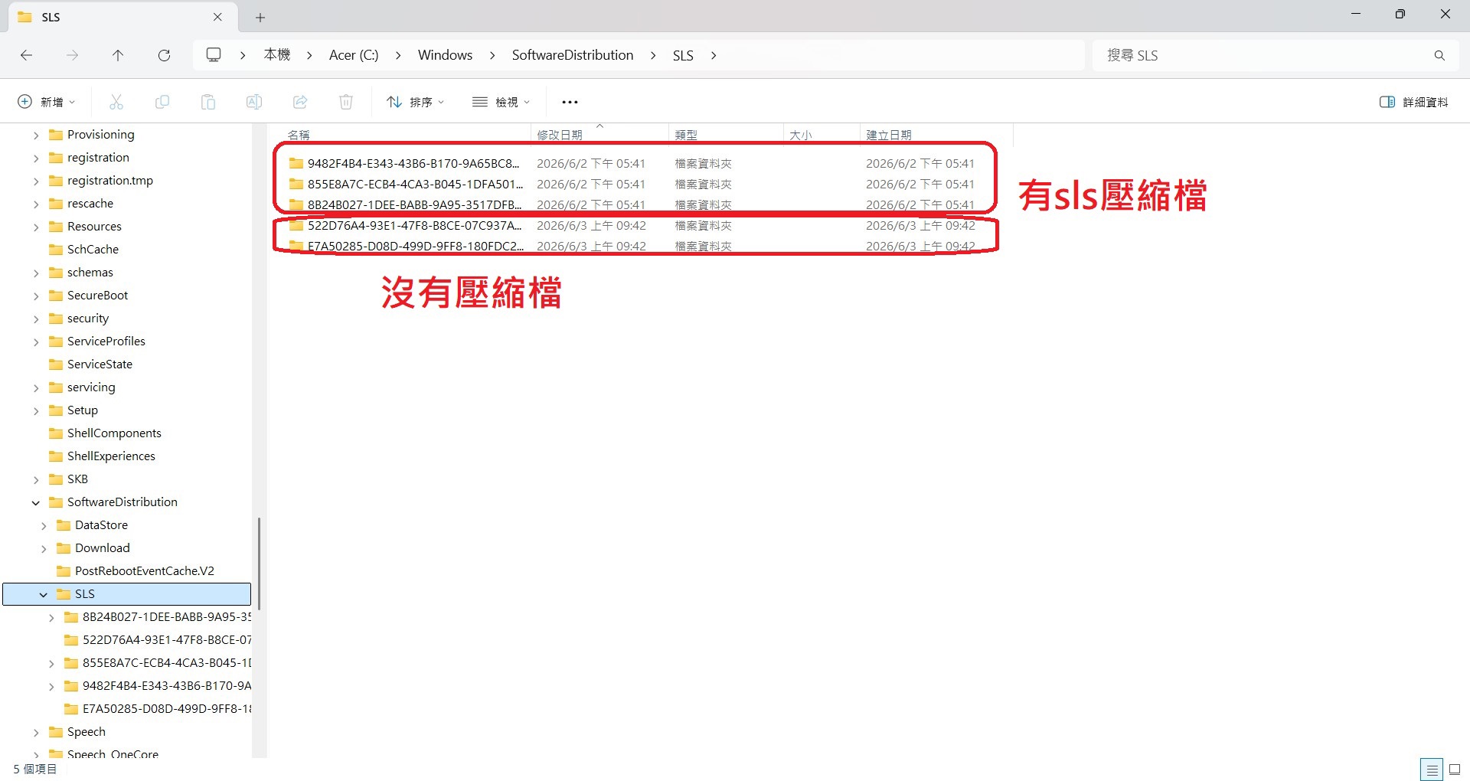Open the 新增 (New) dropdown

[x=47, y=102]
